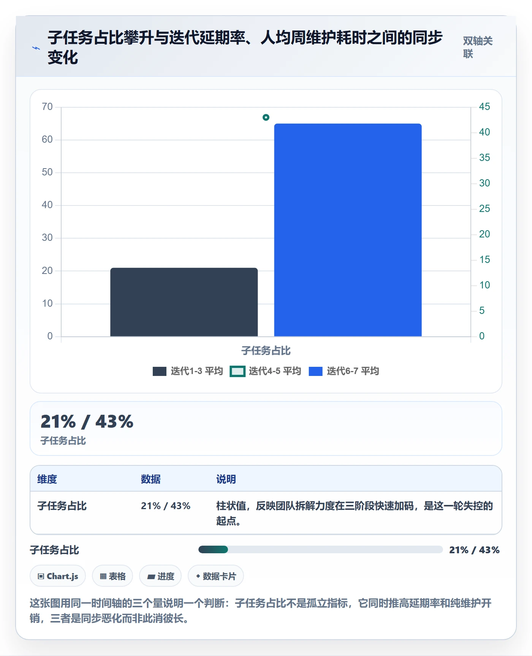
Task: Click the 子任务占比 caption in the data card
Action: click(63, 441)
